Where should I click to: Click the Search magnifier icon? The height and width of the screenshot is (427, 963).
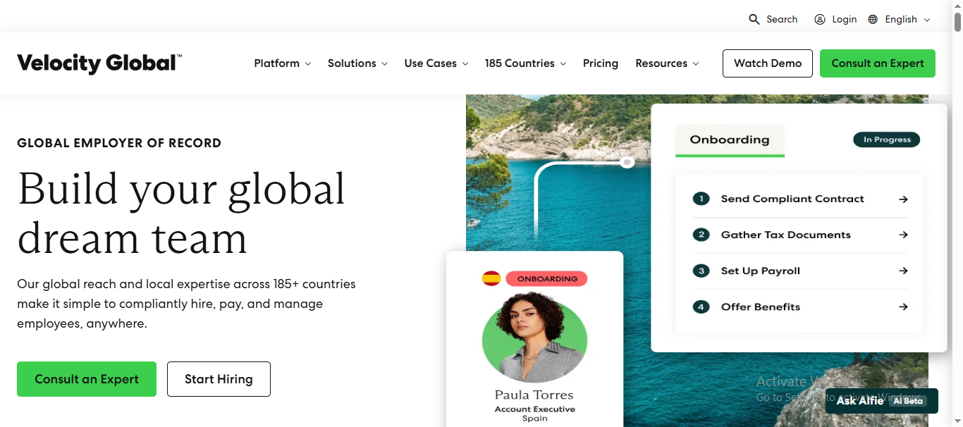coord(754,20)
